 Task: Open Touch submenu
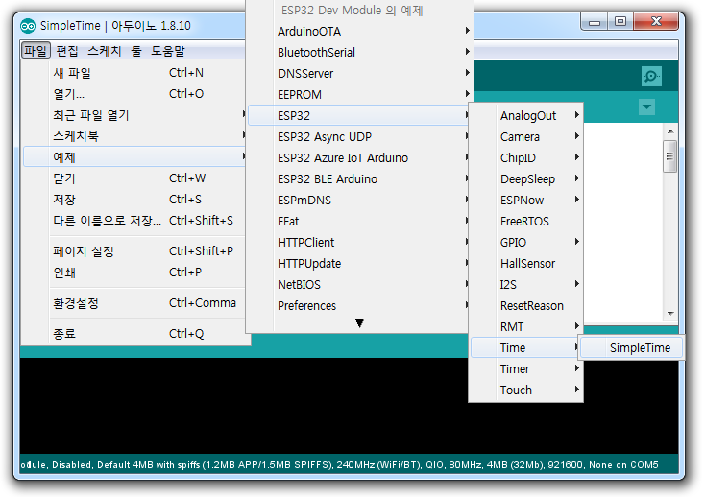point(525,390)
